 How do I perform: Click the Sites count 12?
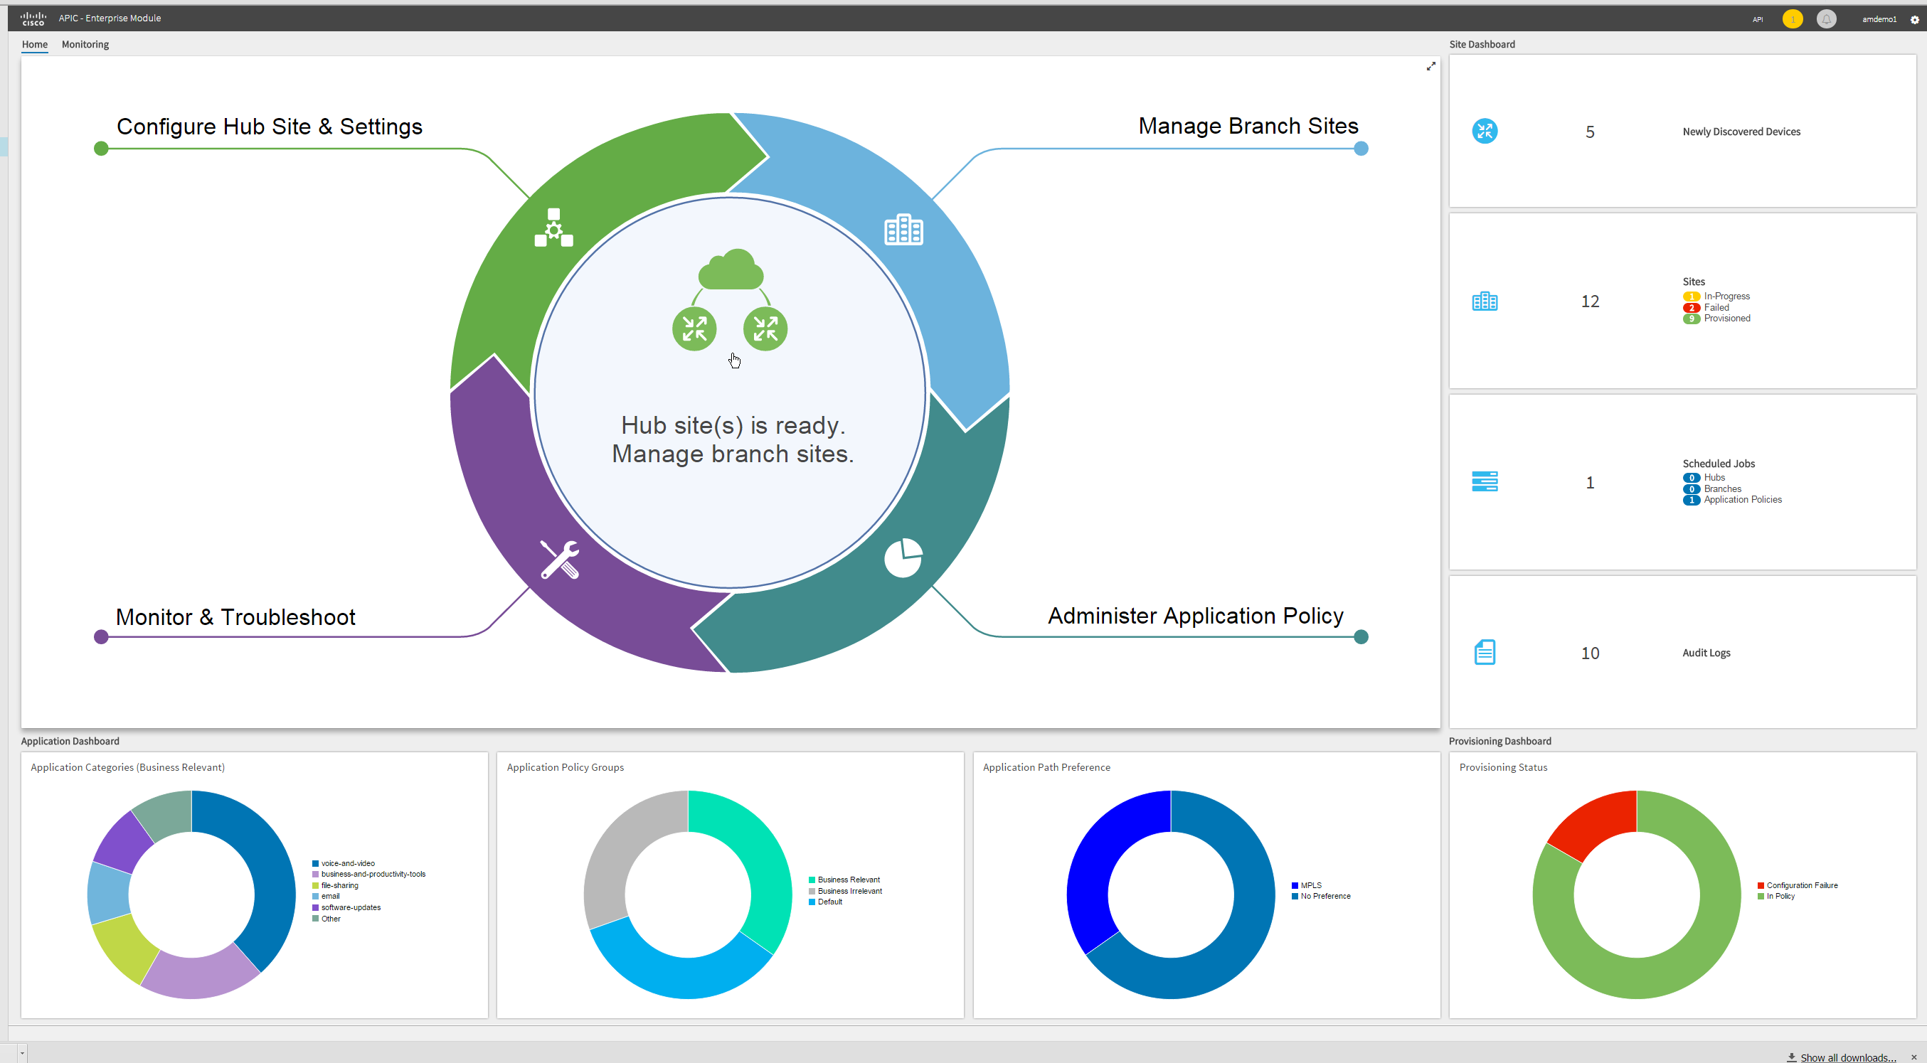pyautogui.click(x=1590, y=301)
